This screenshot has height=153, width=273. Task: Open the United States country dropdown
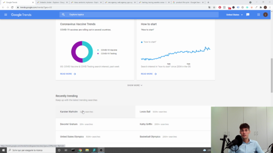click(234, 15)
